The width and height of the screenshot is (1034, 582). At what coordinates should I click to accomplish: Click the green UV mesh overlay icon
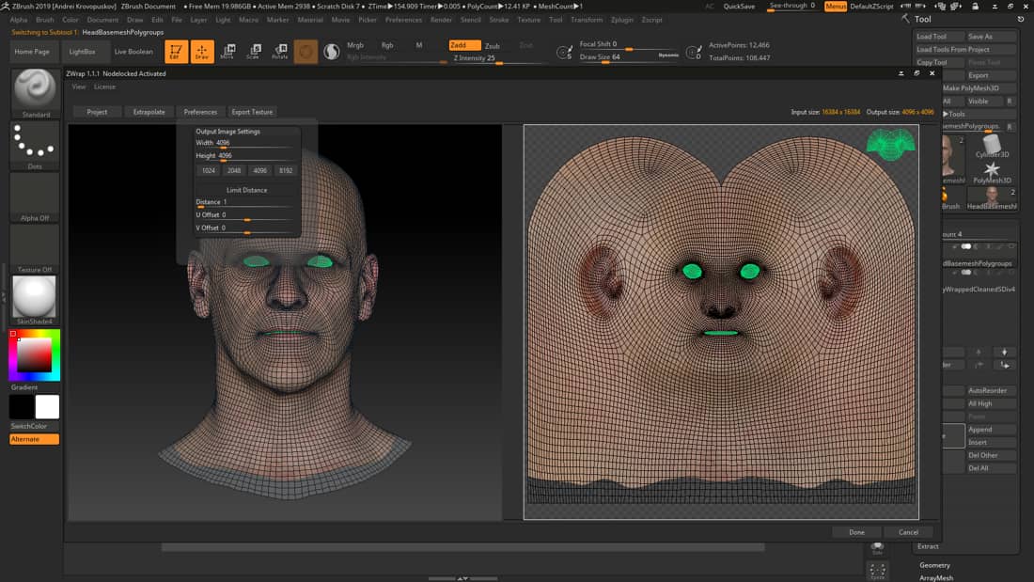[x=890, y=145]
